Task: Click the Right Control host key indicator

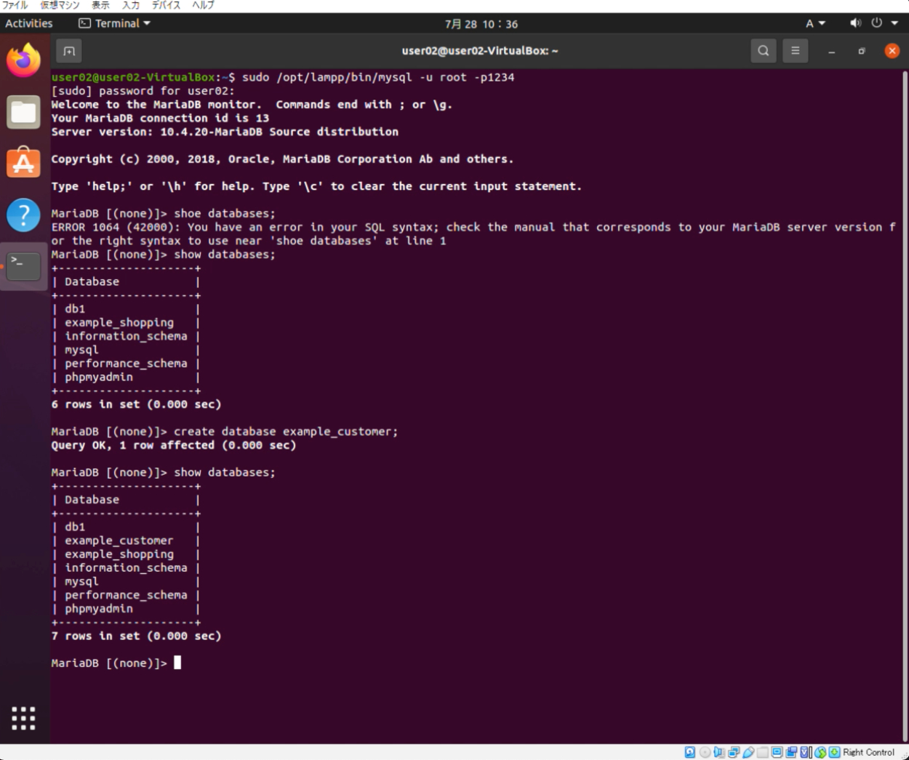Action: click(x=868, y=752)
